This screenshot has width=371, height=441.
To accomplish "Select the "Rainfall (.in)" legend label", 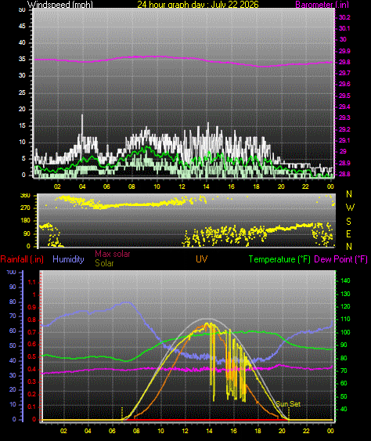I will [x=22, y=259].
